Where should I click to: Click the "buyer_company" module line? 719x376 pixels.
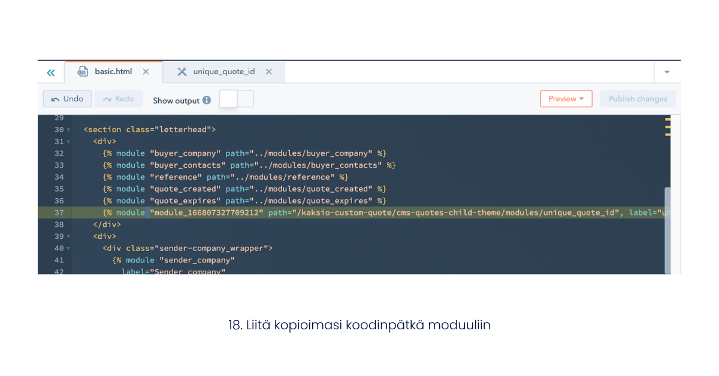pos(244,153)
